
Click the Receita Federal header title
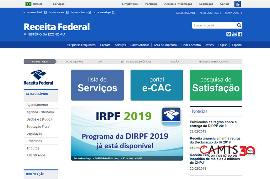57,27
